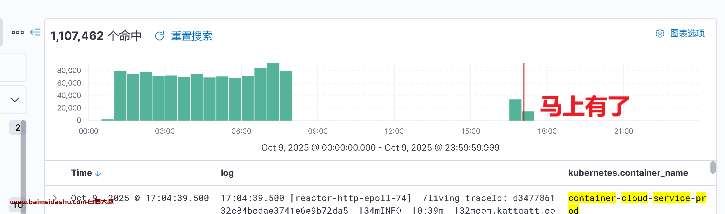Screen dimensions: 725x214
Task: Collapse the sidebar with the arrow-list icon
Action: [x=36, y=32]
